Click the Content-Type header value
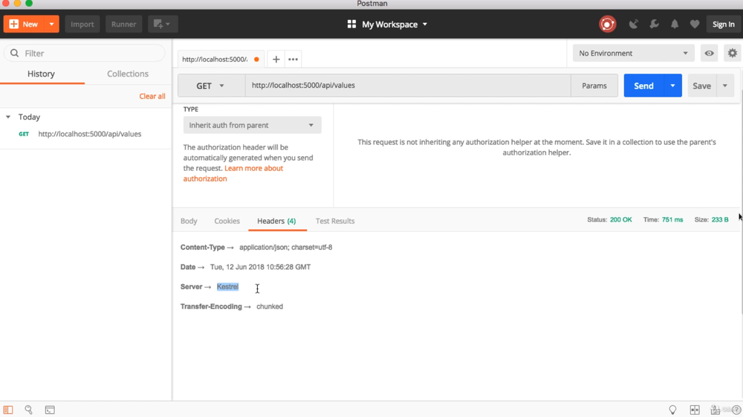The height and width of the screenshot is (417, 743). tap(286, 248)
